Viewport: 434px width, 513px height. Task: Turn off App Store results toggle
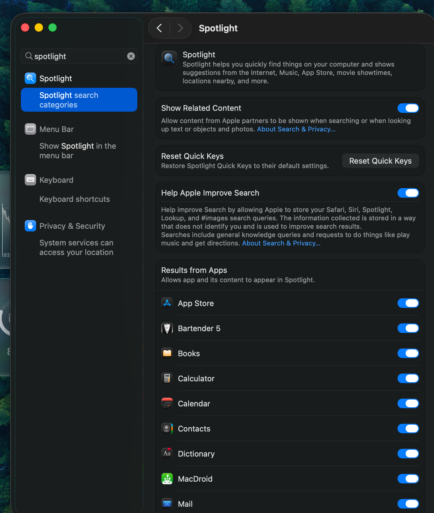point(408,303)
